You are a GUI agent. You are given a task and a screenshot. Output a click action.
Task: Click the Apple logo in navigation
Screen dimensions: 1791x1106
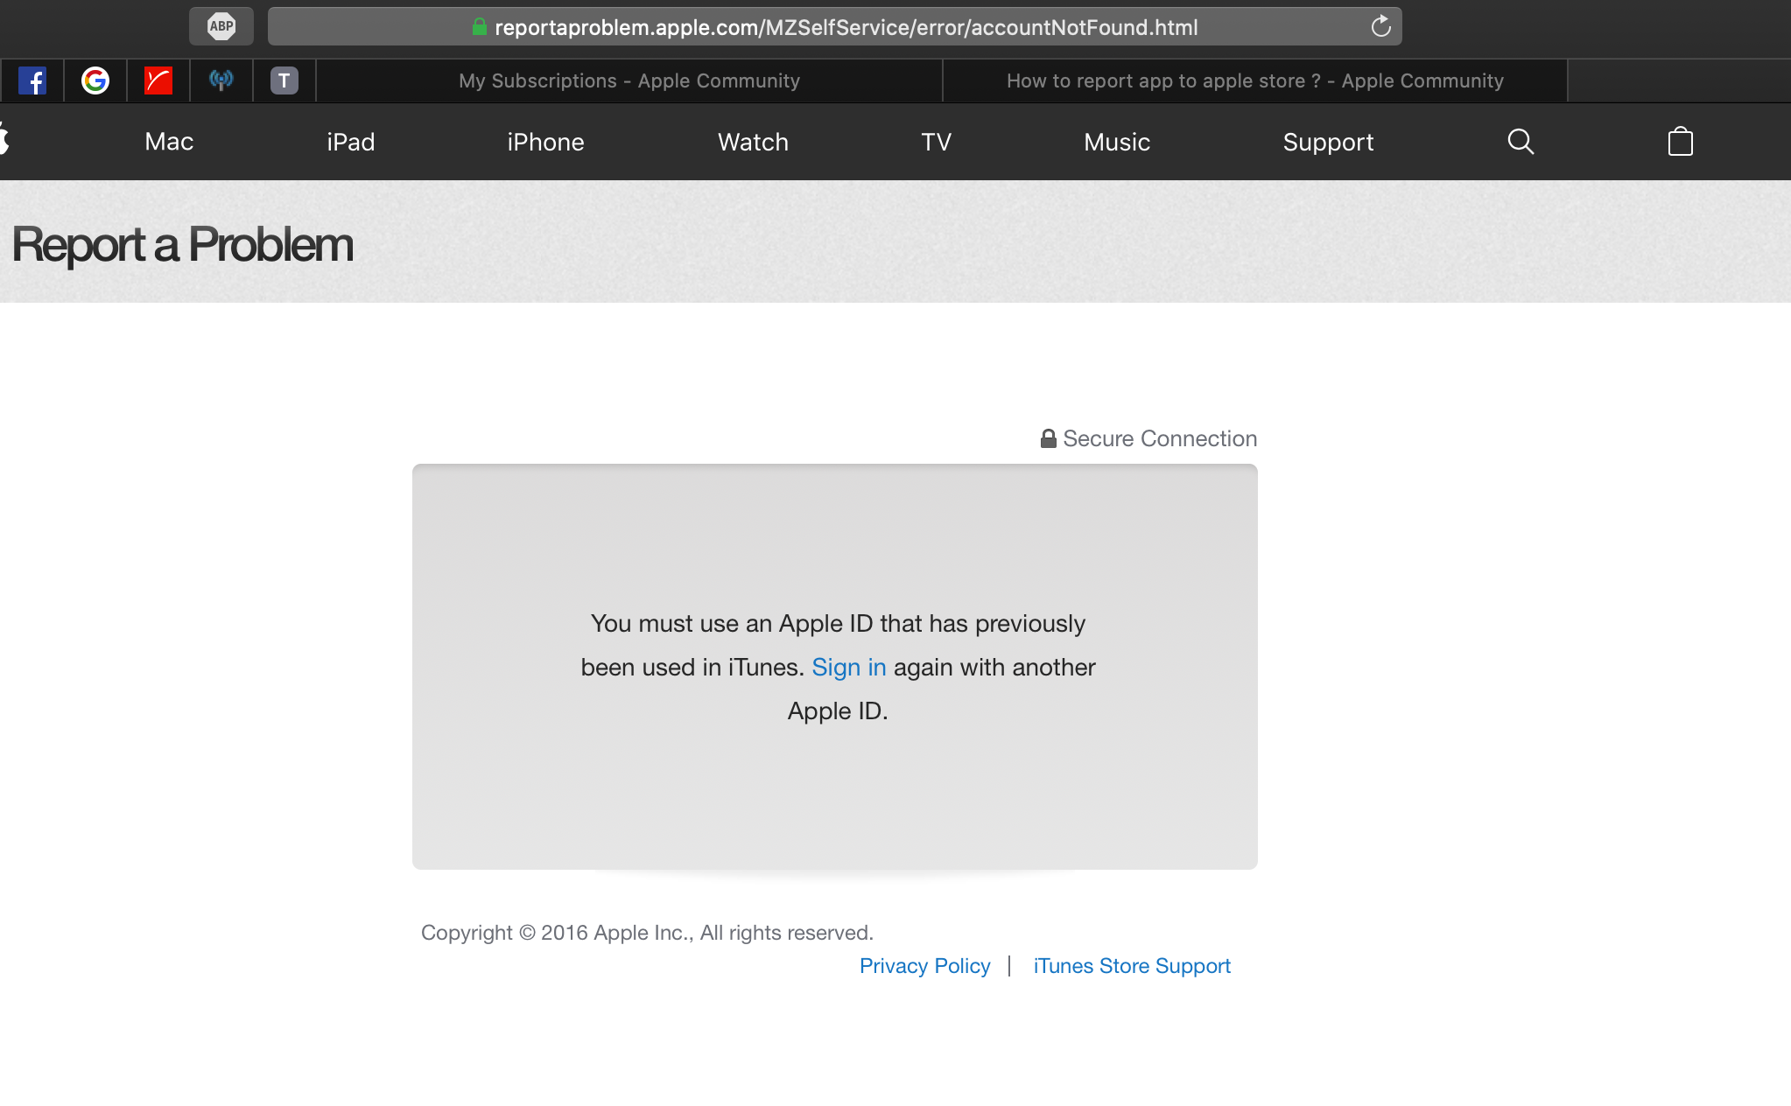[x=4, y=142]
